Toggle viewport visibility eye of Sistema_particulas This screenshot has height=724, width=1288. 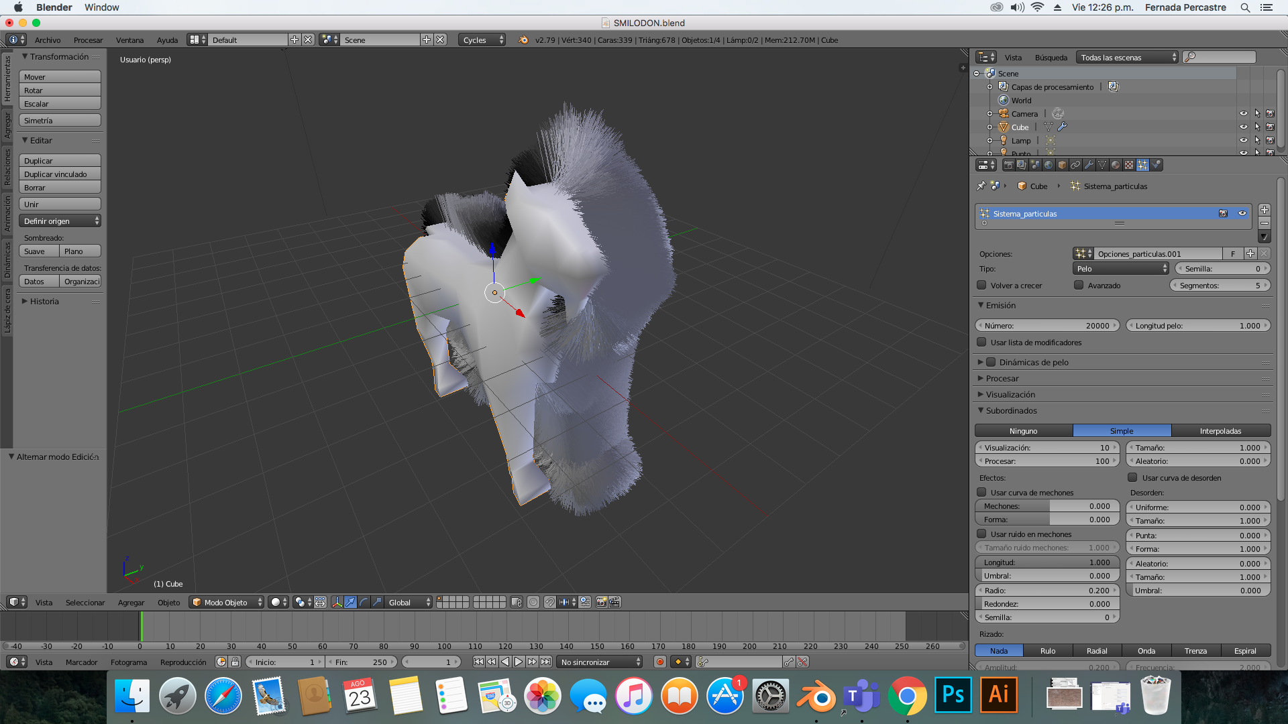(x=1242, y=213)
